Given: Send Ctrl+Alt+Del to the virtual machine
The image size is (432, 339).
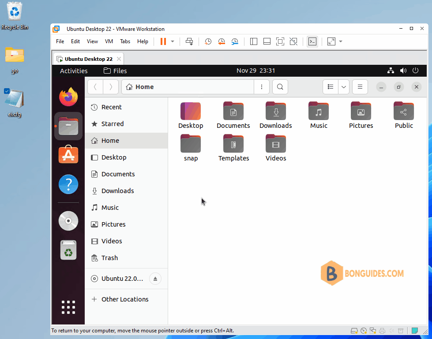Looking at the screenshot, I should coord(189,41).
